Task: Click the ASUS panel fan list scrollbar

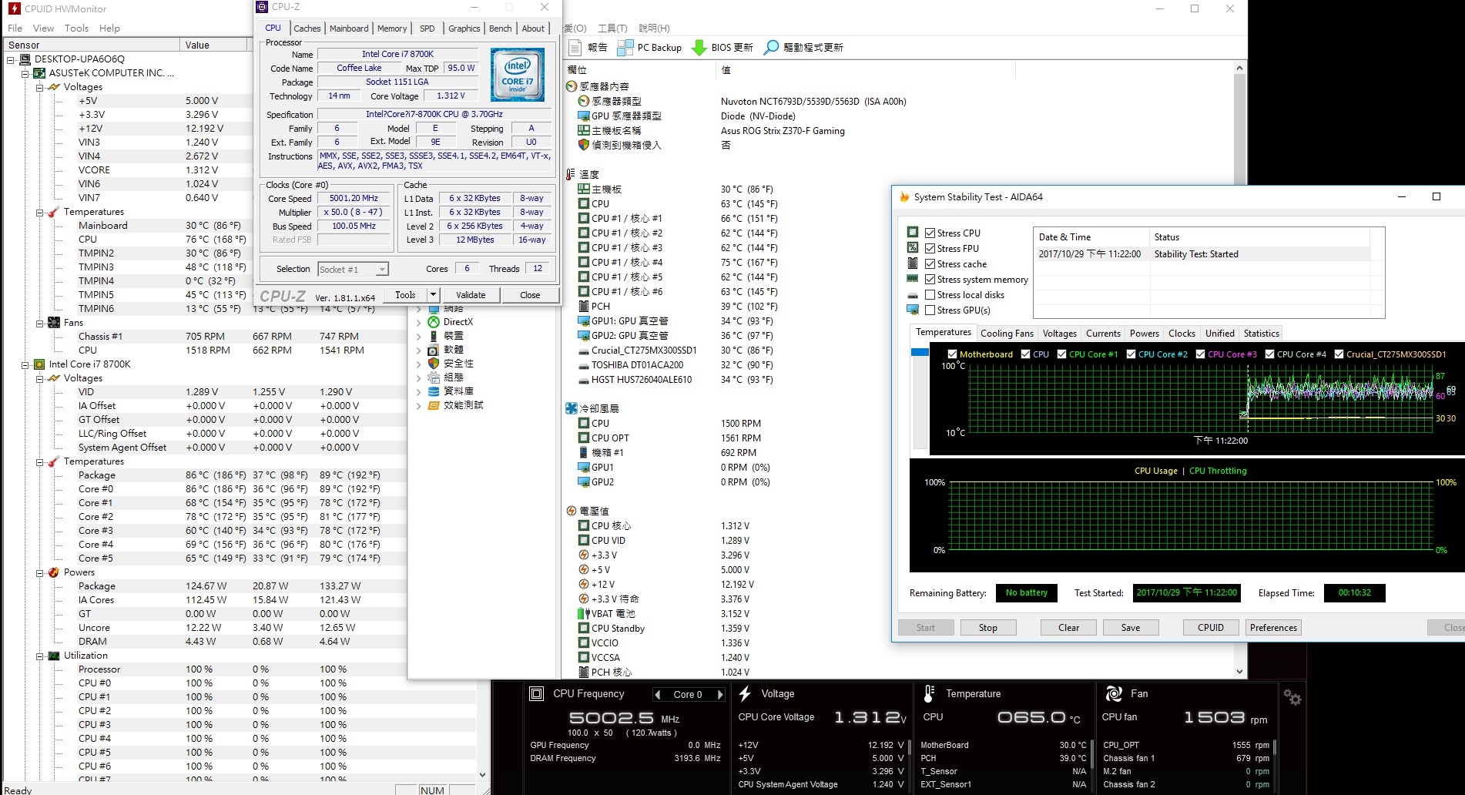Action: pos(1275,747)
